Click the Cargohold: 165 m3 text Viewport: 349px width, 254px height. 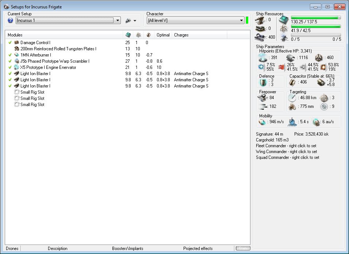click(272, 140)
